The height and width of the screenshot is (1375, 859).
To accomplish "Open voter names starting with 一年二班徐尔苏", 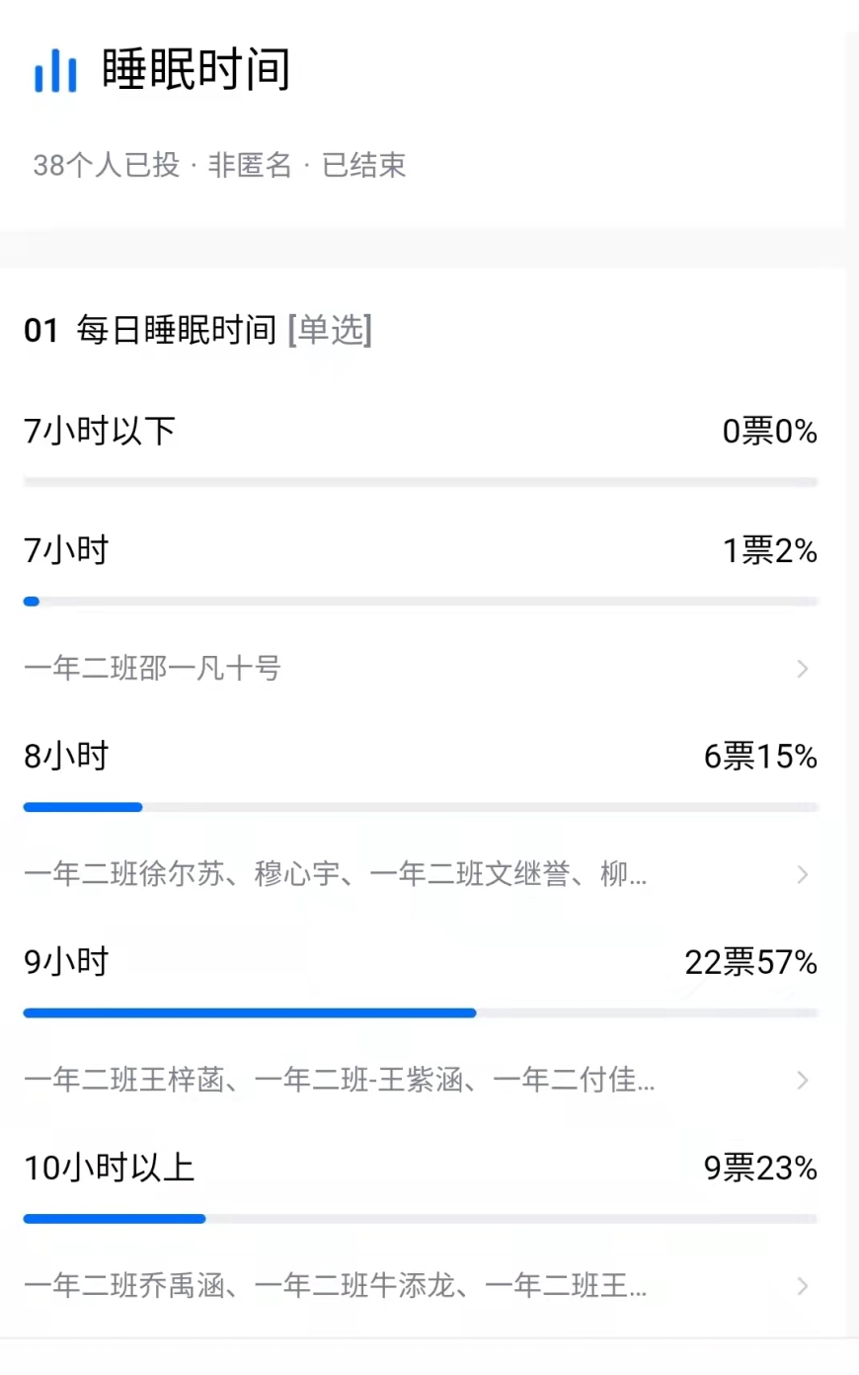I will coord(336,874).
